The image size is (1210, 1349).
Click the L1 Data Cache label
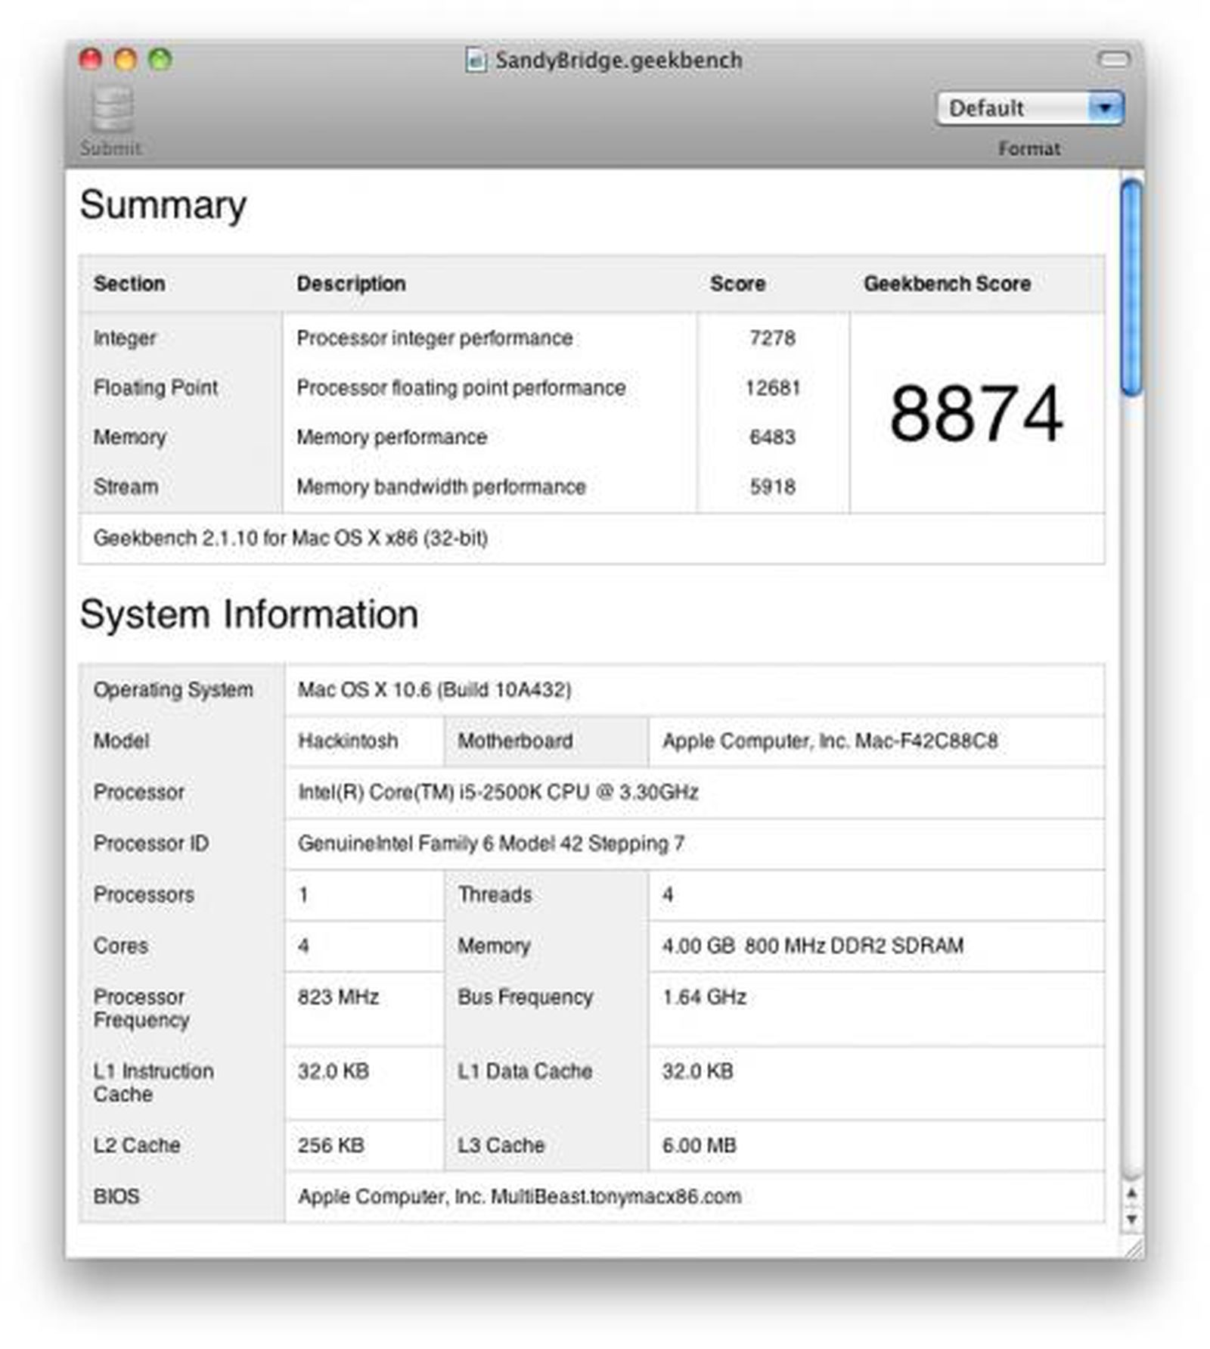coord(525,1071)
